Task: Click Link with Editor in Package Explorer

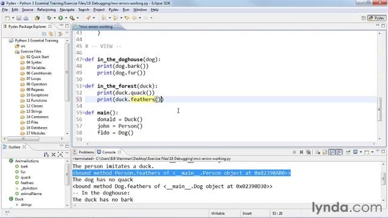Action: [51, 34]
